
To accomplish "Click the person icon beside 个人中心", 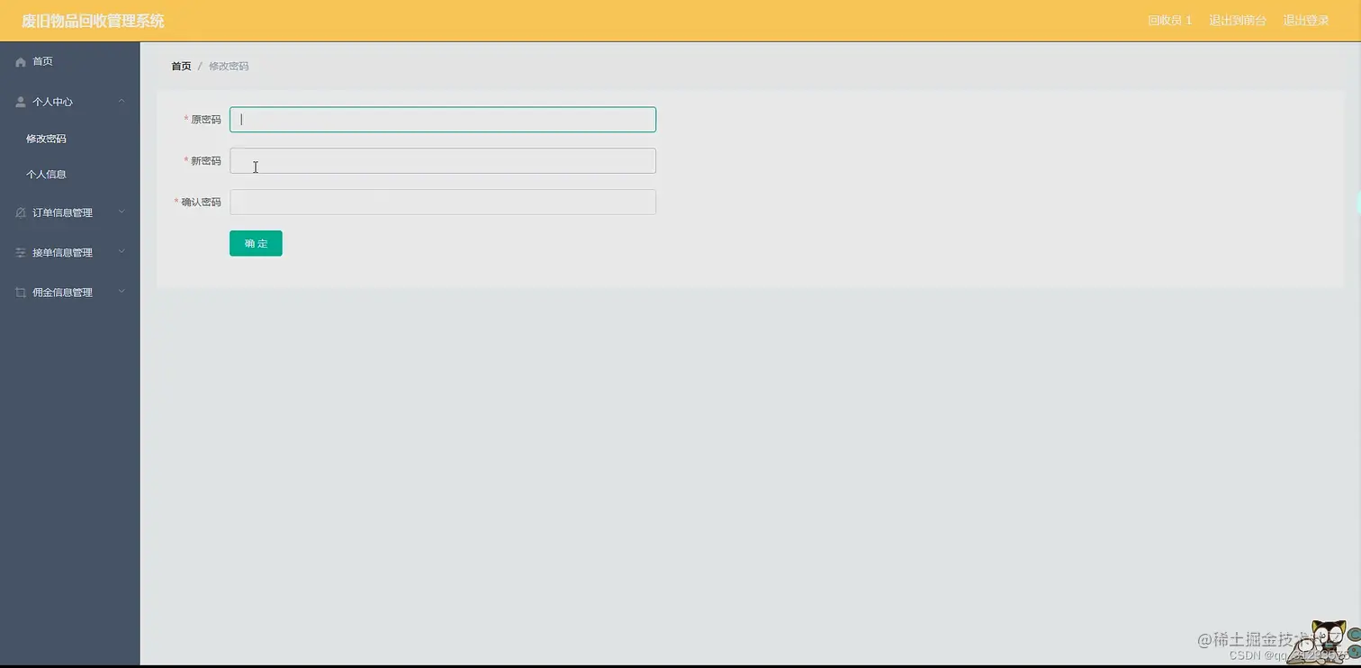I will (21, 102).
